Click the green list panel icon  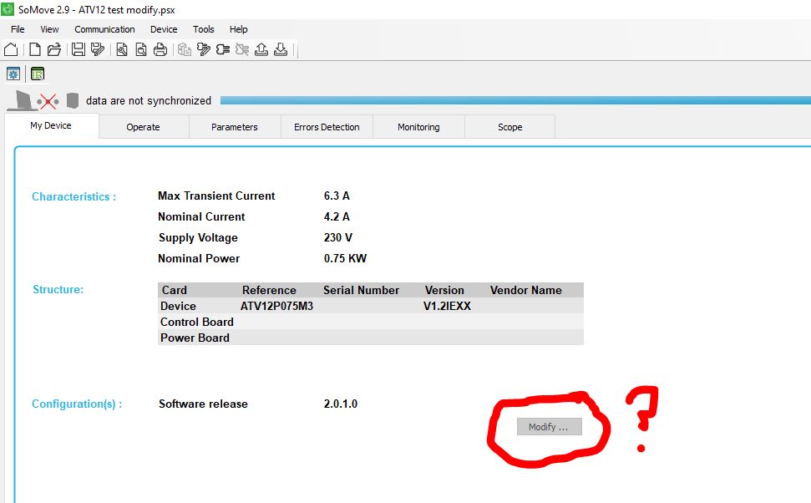coord(38,74)
